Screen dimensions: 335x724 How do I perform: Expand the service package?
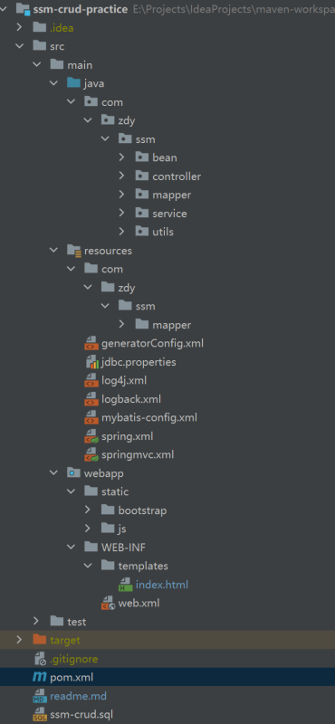point(122,213)
